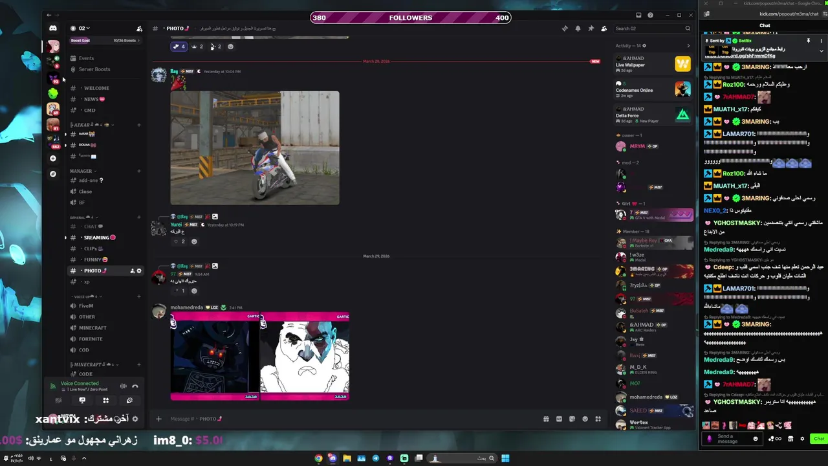Collapse the VOICE UP category
Image resolution: width=828 pixels, height=466 pixels.
point(85,296)
